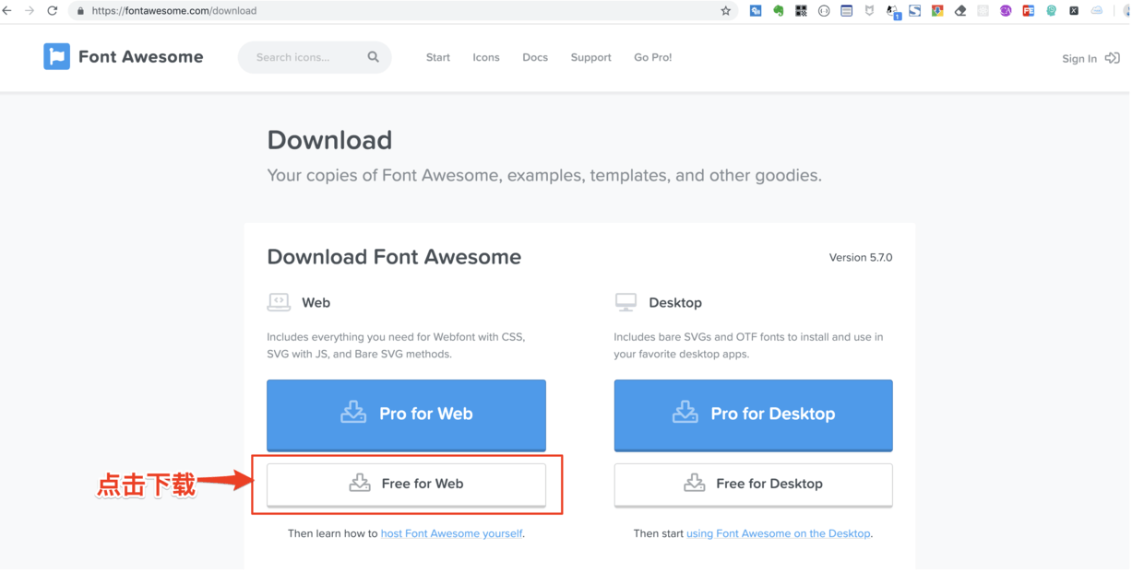Click the browser address bar URL
Viewport: 1144px width, 584px height.
pos(174,11)
